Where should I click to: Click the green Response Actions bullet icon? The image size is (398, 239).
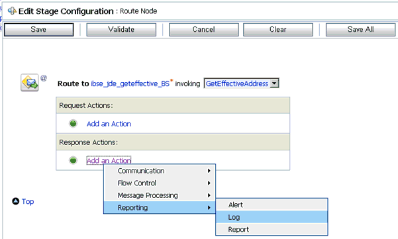click(x=73, y=160)
